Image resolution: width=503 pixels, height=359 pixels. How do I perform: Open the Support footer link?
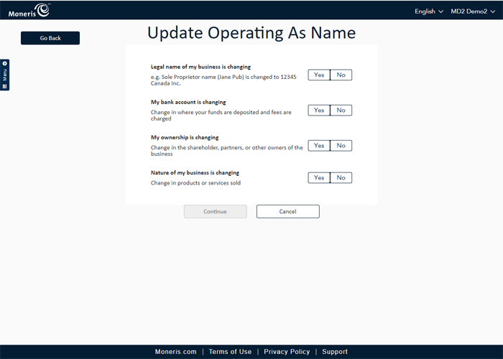335,352
